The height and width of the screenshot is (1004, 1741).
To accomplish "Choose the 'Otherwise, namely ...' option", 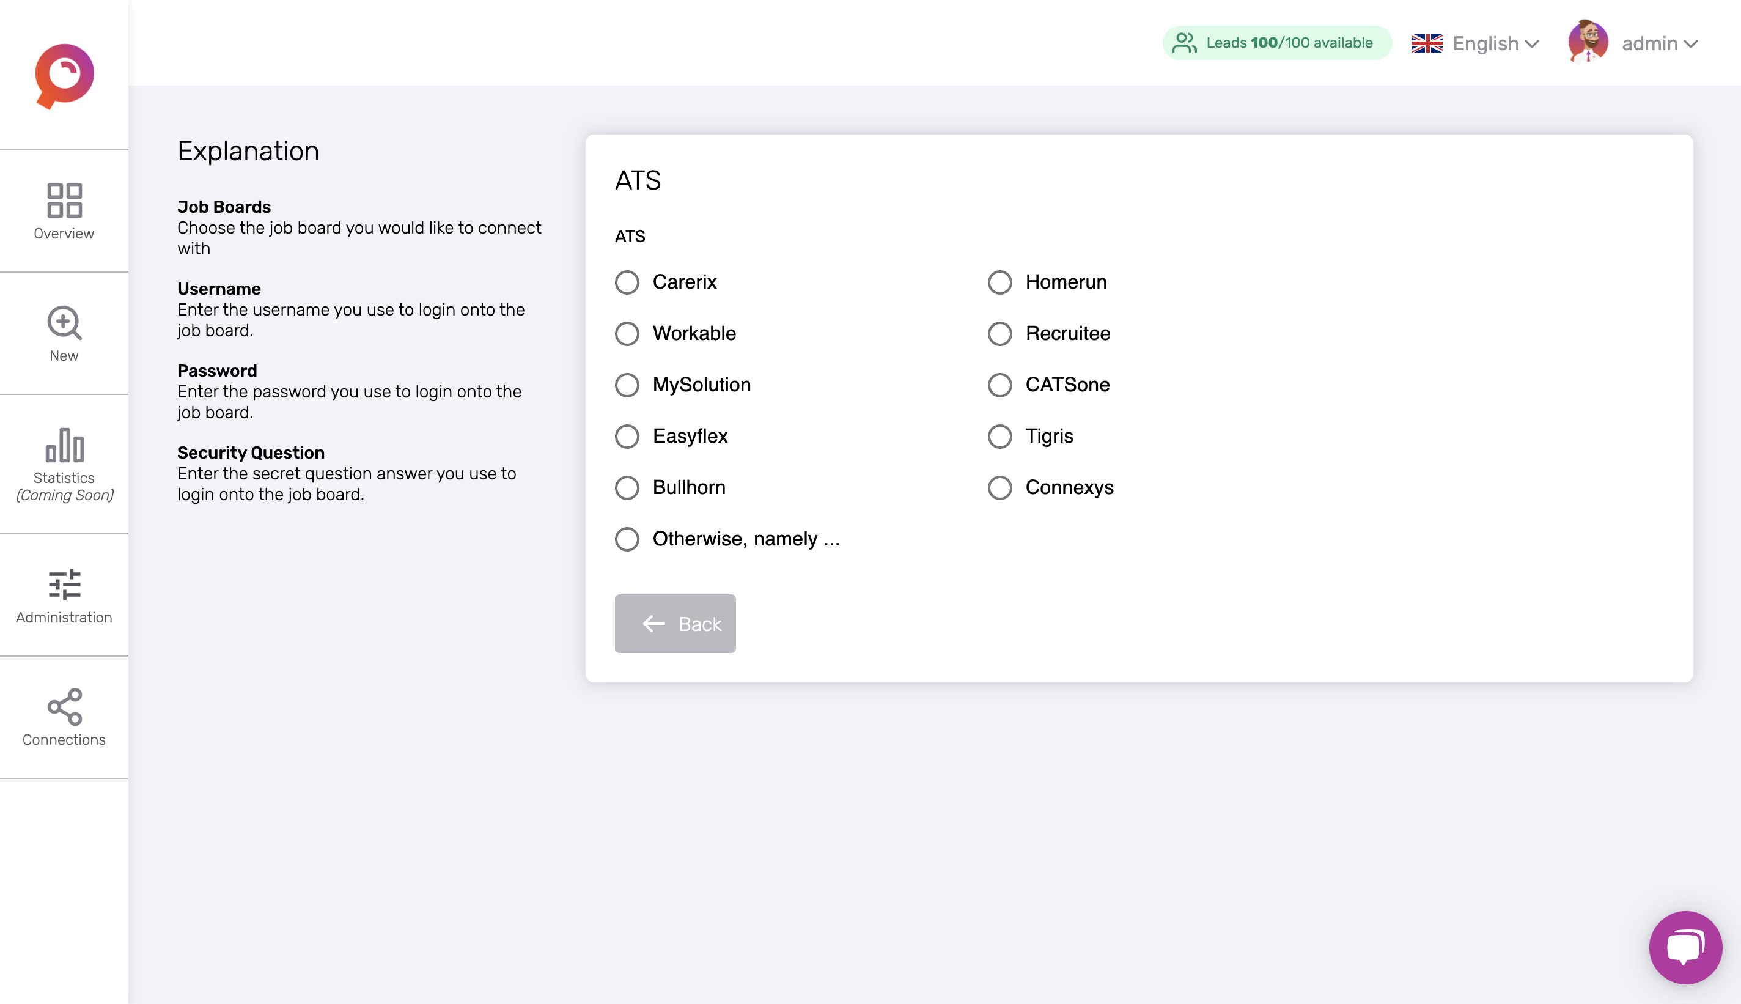I will point(627,539).
